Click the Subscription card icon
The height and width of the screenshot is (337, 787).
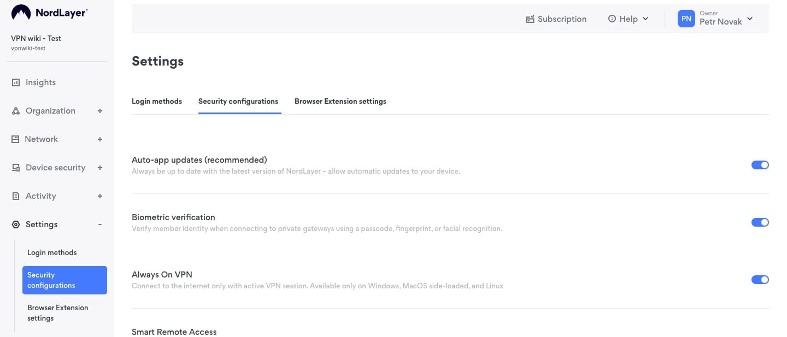point(530,19)
